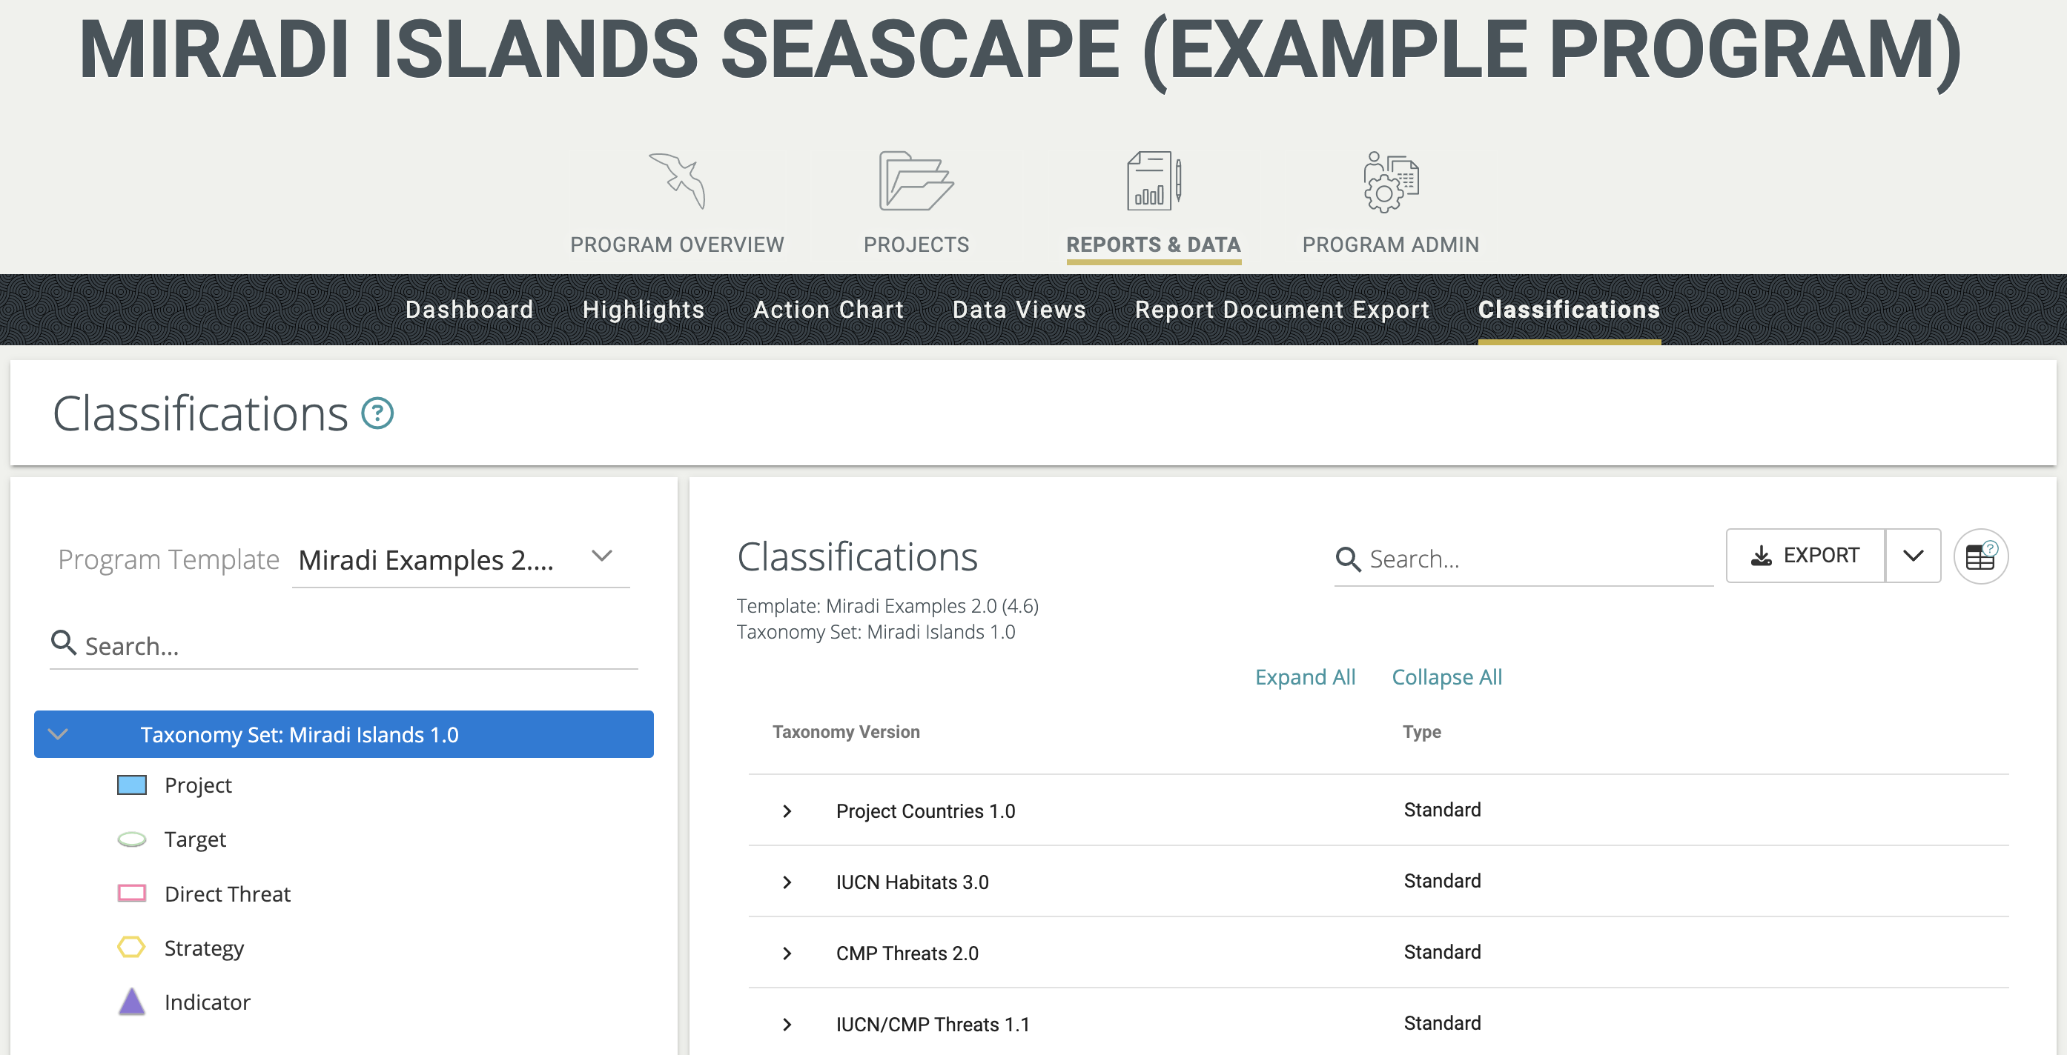2067x1055 pixels.
Task: Open the Export options dropdown arrow
Action: pos(1913,556)
